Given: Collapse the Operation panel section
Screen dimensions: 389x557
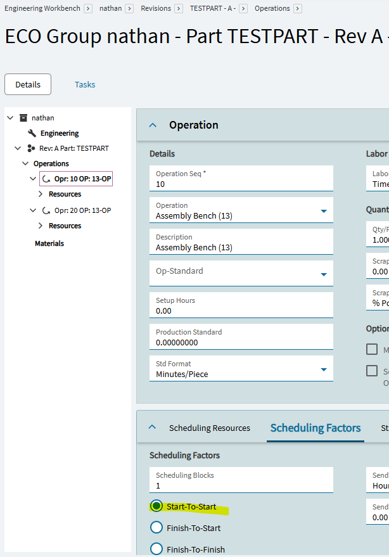Looking at the screenshot, I should 153,125.
